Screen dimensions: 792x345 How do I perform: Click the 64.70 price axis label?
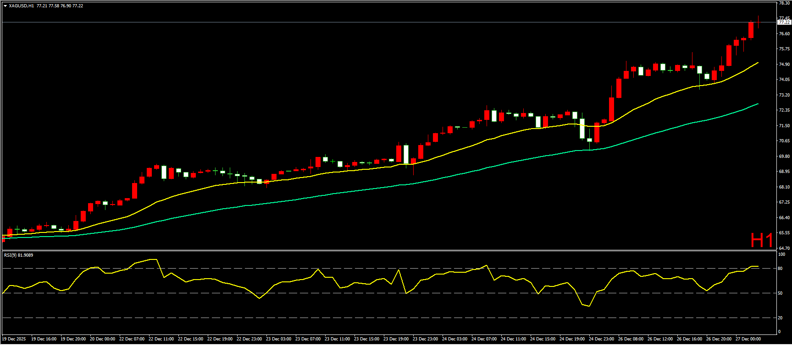pyautogui.click(x=784, y=248)
